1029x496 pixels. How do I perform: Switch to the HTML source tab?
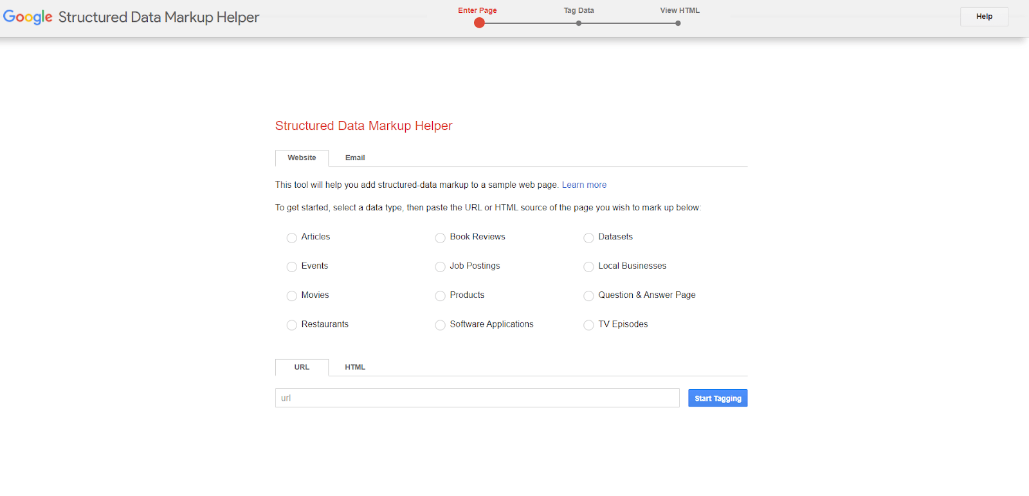[x=354, y=367]
